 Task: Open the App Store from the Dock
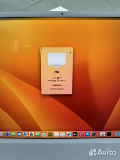point(87,134)
